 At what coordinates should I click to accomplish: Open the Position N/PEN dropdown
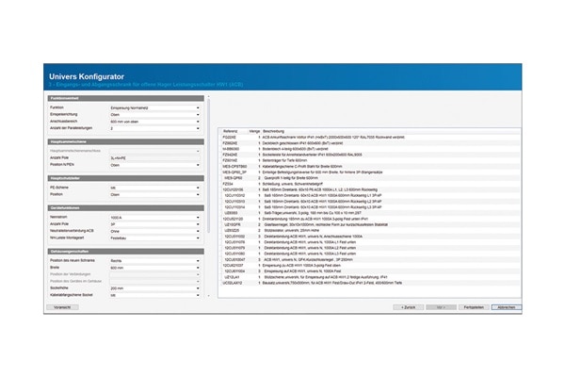click(x=154, y=163)
